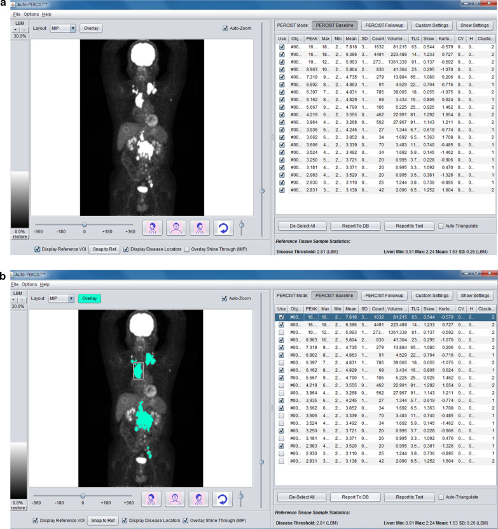
Task: Click right-profile body view icon in upper window
Action: tap(200, 227)
